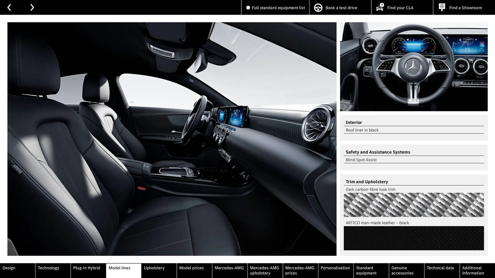Click the dot icon beside equipment list
The height and width of the screenshot is (278, 495).
point(248,8)
